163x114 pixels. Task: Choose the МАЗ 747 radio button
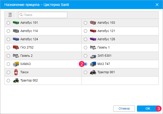86,64
